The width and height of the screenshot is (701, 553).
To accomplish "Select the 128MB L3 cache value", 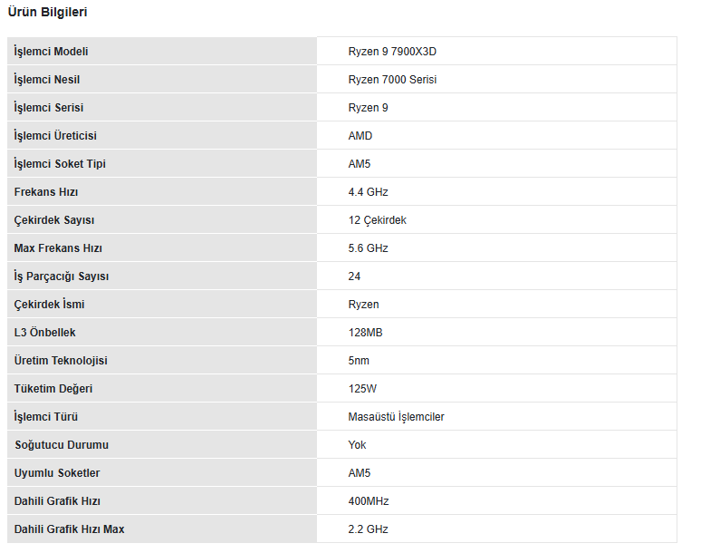I will tap(365, 333).
